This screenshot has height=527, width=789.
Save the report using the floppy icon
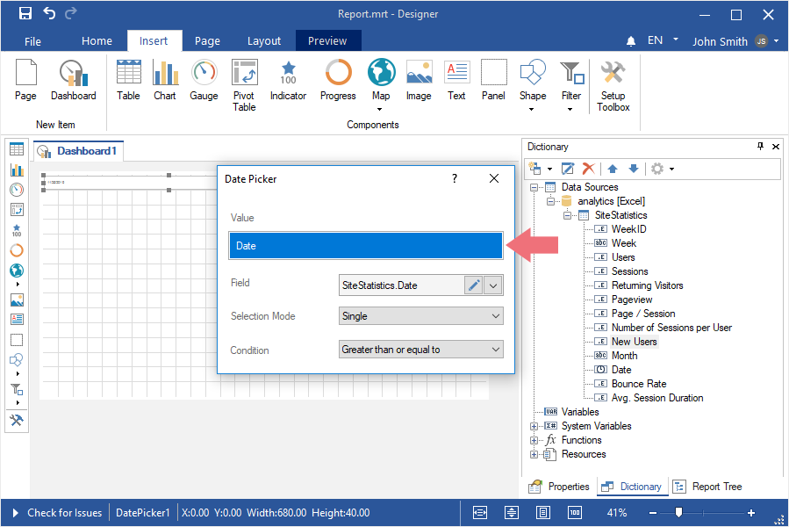click(25, 14)
